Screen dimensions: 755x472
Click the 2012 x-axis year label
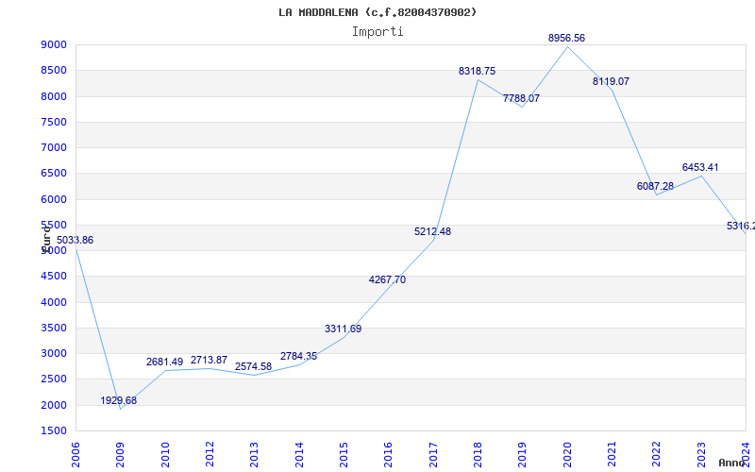(x=210, y=455)
